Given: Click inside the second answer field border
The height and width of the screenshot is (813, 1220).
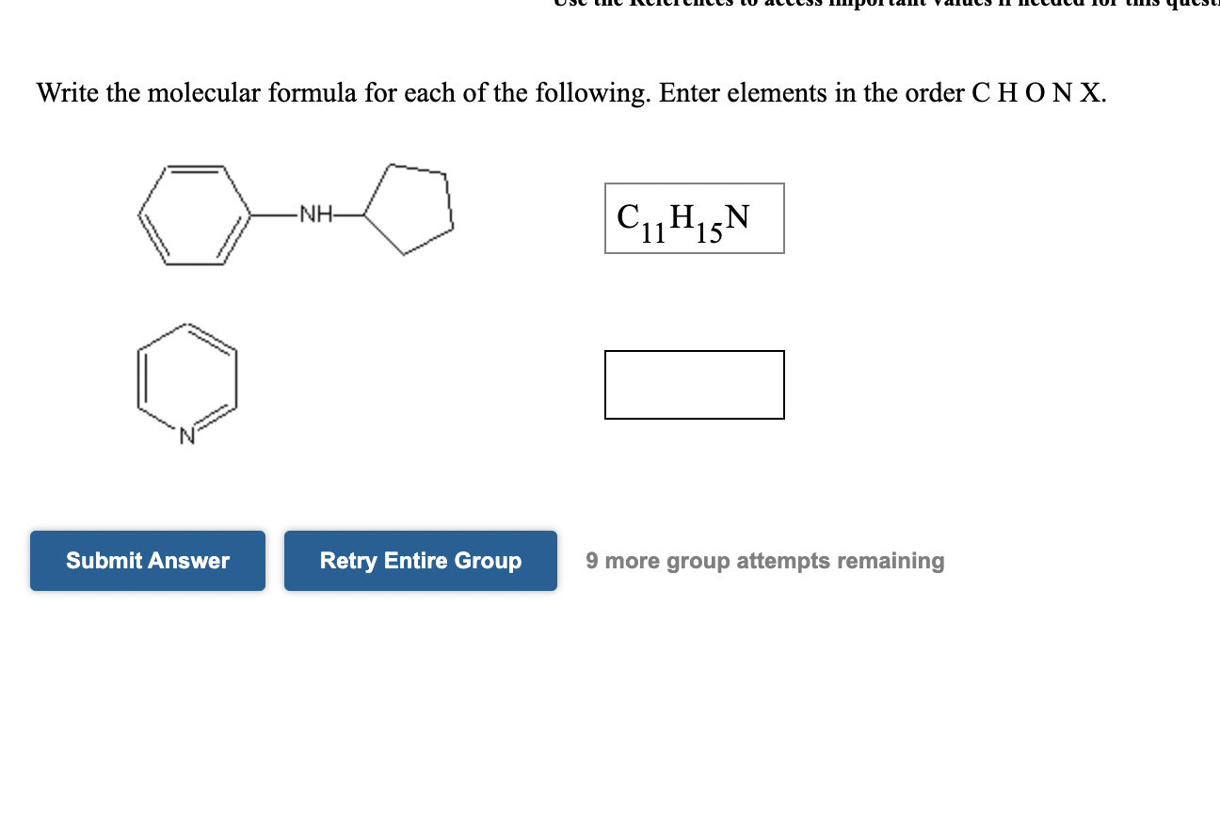Looking at the screenshot, I should [x=694, y=384].
